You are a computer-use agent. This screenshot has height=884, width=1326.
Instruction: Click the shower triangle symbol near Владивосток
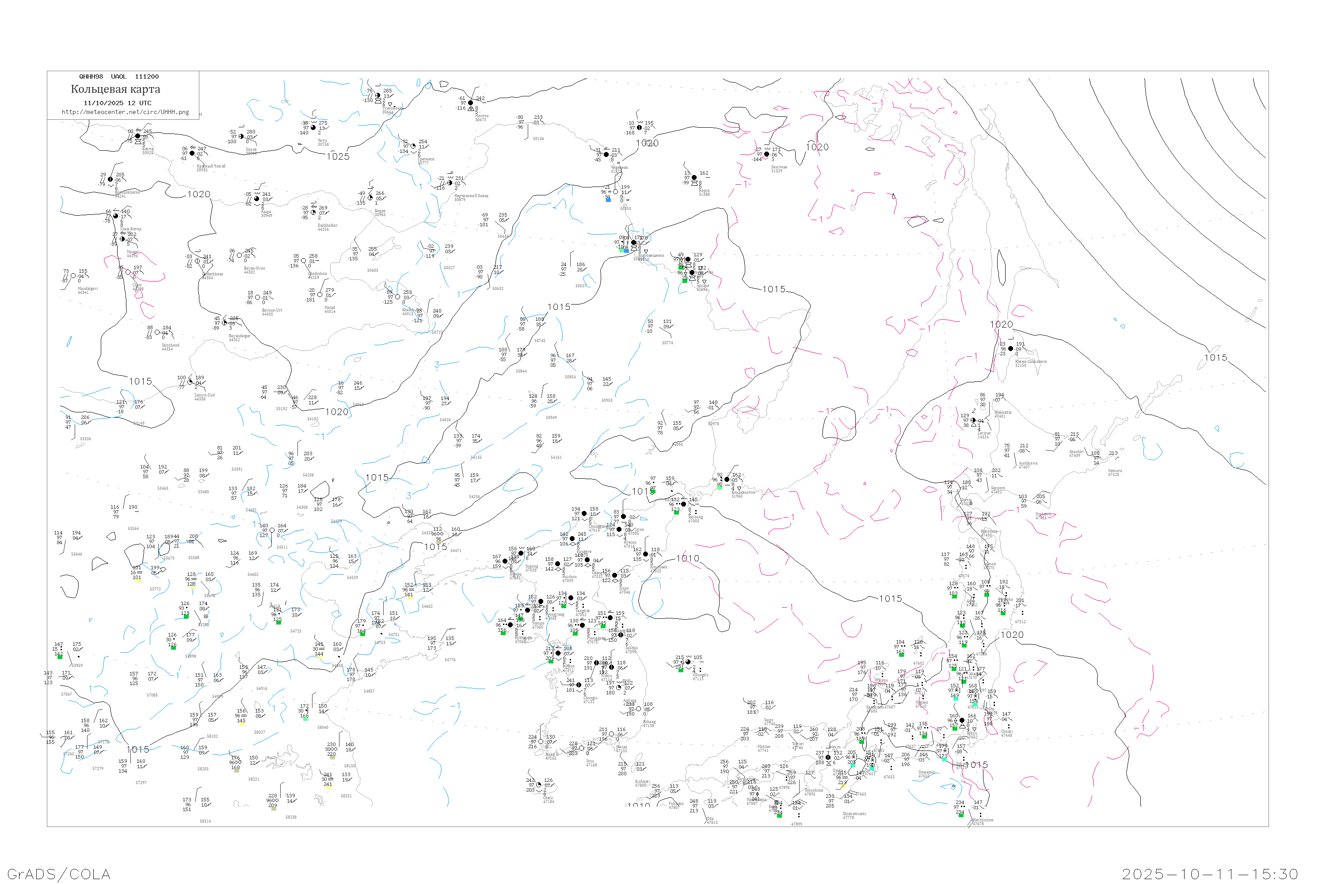tap(739, 489)
